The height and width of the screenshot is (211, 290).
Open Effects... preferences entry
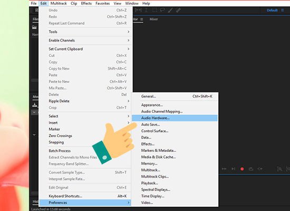tap(175, 144)
